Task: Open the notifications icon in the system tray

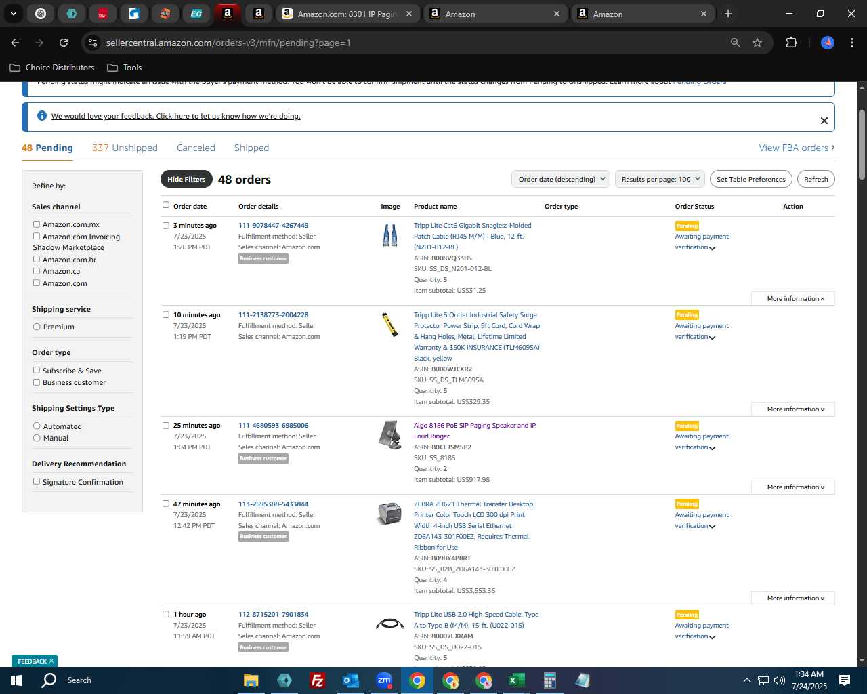Action: [845, 680]
